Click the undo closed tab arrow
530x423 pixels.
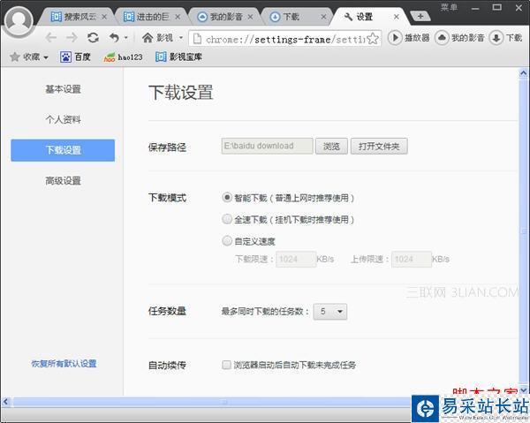[x=114, y=37]
